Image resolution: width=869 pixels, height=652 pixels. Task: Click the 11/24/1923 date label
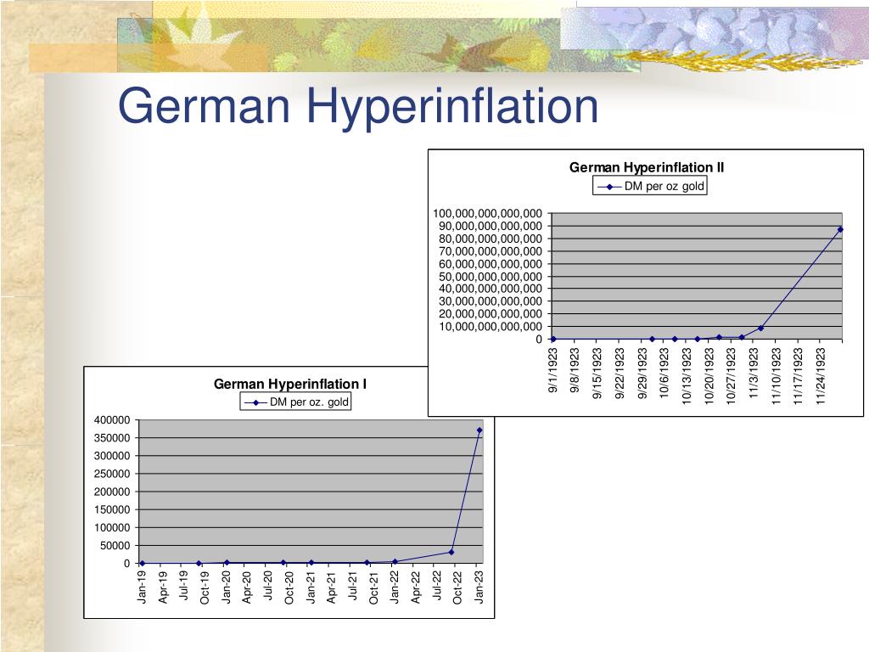click(x=821, y=376)
